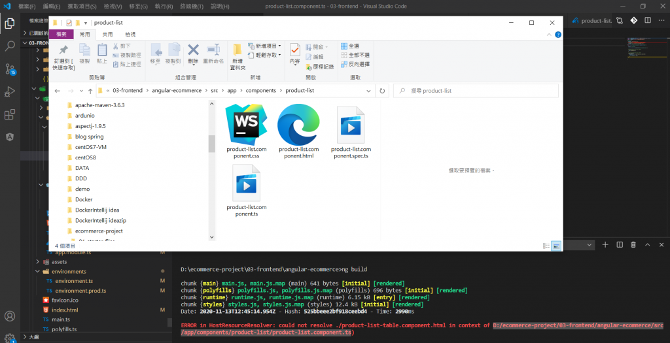
Task: Open VS Code Extensions activity icon
Action: click(x=9, y=114)
